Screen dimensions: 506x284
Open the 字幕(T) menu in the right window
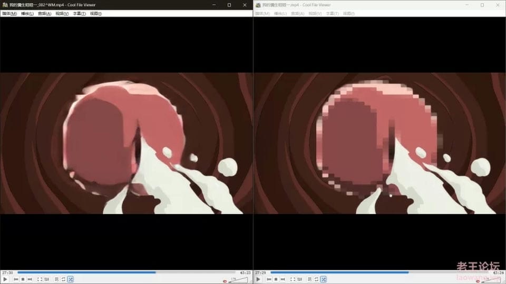point(333,14)
